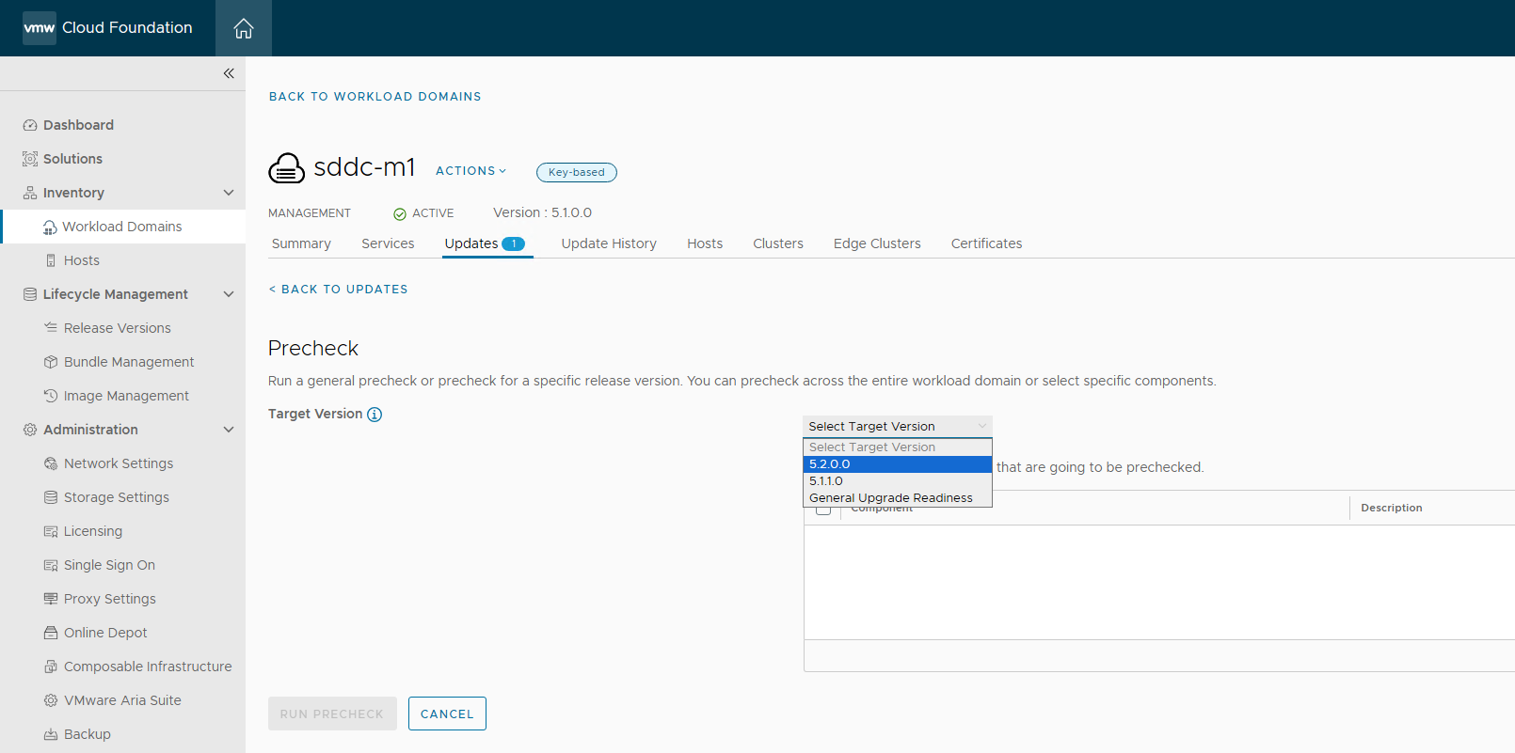Collapse the Lifecycle Management section
The height and width of the screenshot is (753, 1515).
pos(229,294)
